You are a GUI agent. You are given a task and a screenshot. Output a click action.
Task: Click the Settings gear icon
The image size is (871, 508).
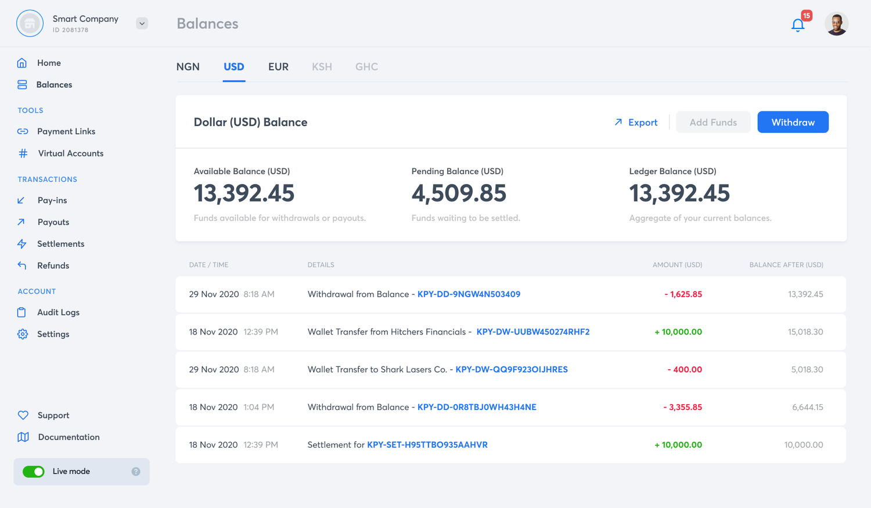tap(23, 334)
